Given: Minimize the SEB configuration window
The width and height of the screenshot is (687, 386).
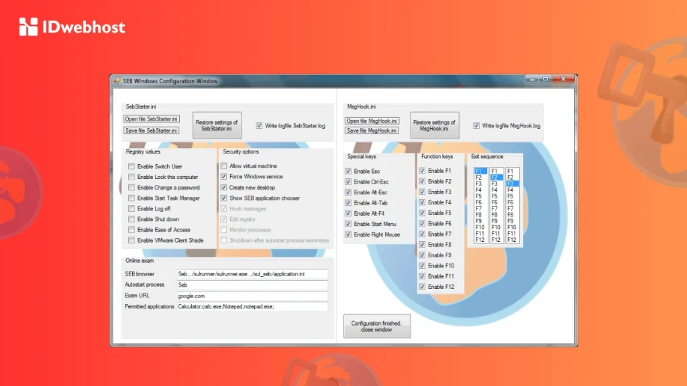Looking at the screenshot, I should tap(532, 79).
